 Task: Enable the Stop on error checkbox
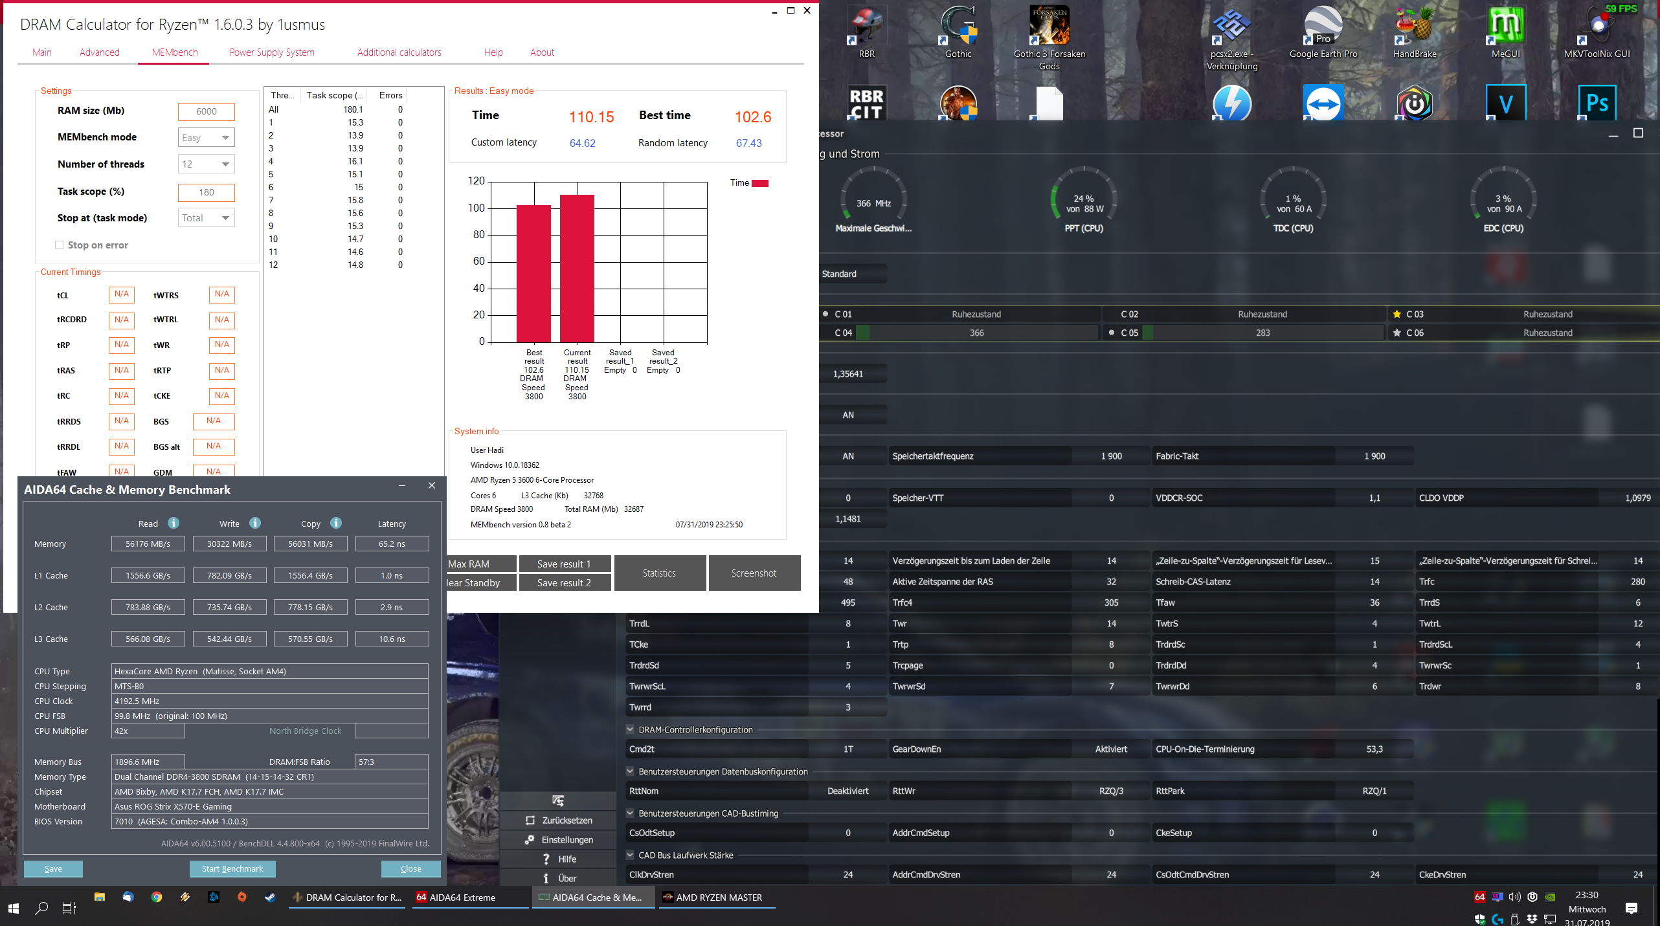[60, 245]
